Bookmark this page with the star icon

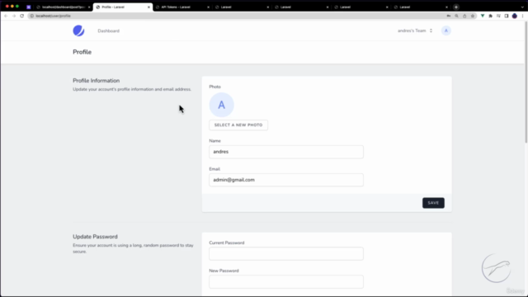(x=473, y=16)
